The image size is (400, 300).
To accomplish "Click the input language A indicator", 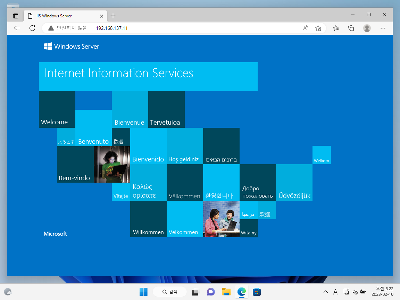I will 335,292.
